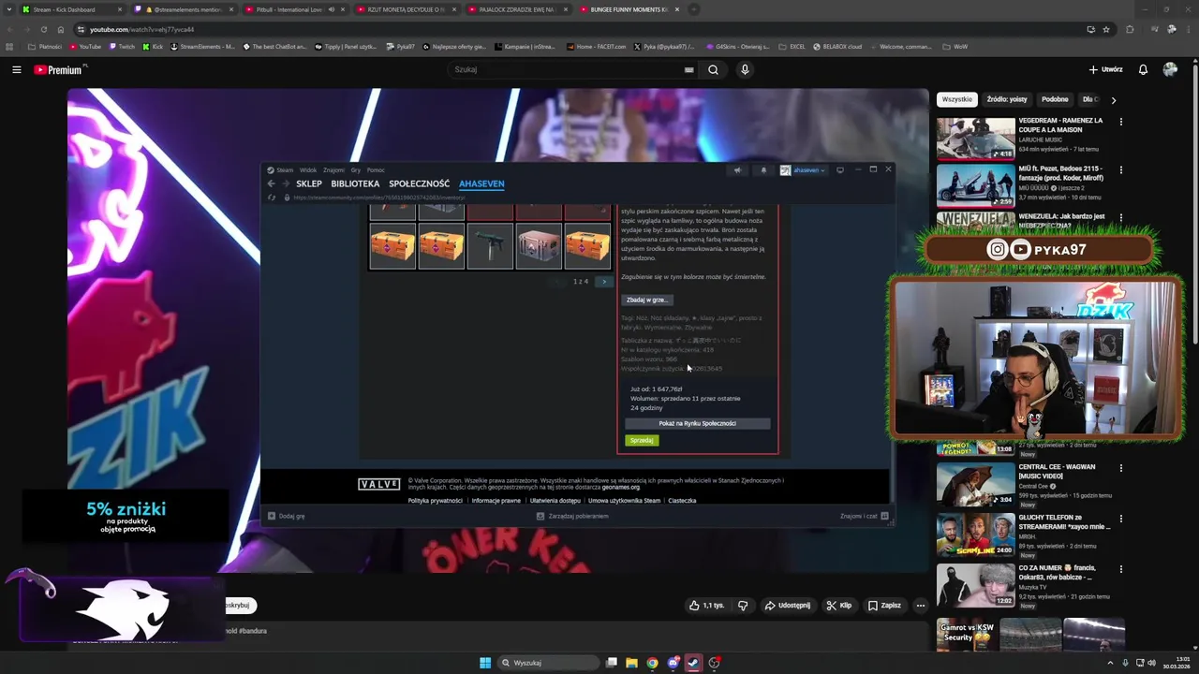The height and width of the screenshot is (674, 1199).
Task: Like the video with thumbs-up button
Action: [706, 606]
